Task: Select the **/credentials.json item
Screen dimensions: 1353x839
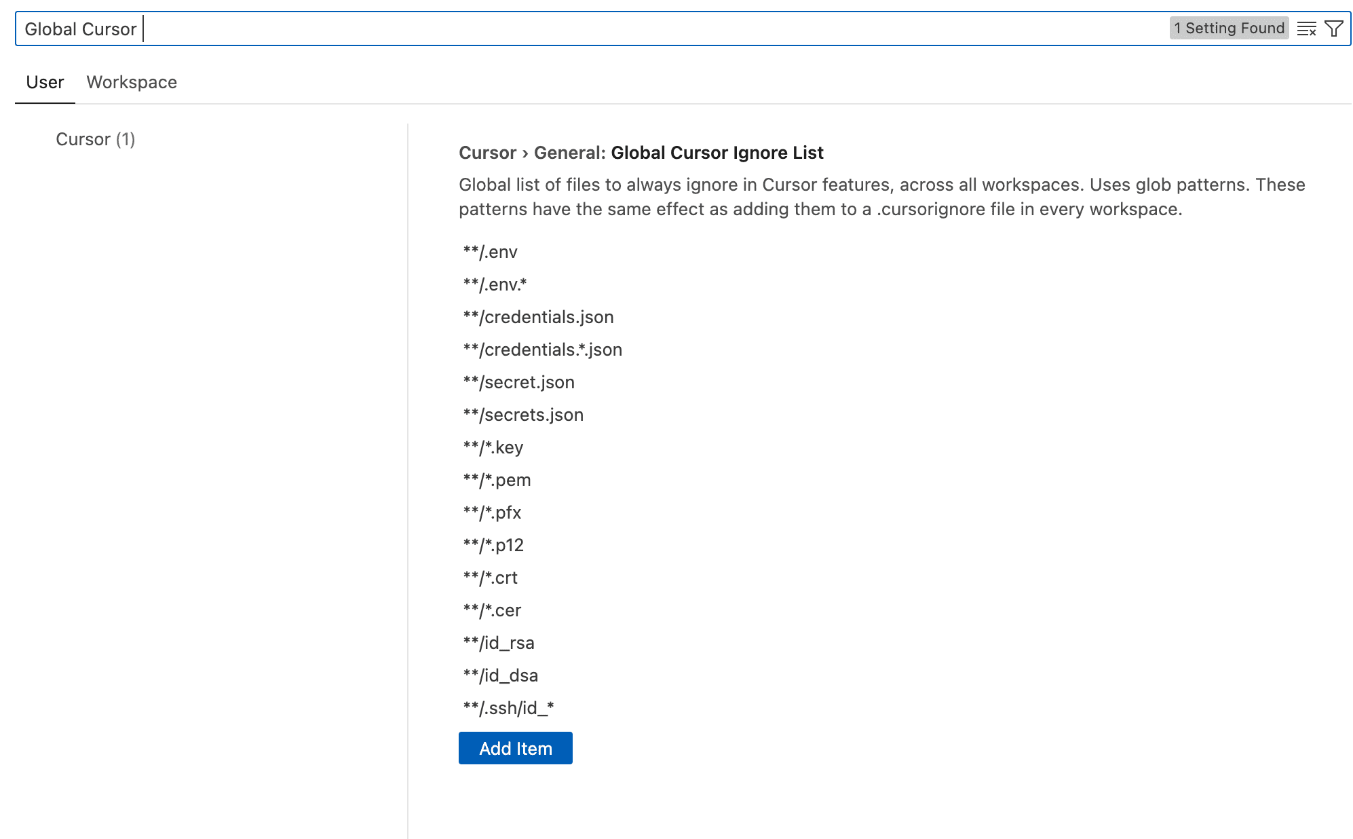Action: (538, 317)
